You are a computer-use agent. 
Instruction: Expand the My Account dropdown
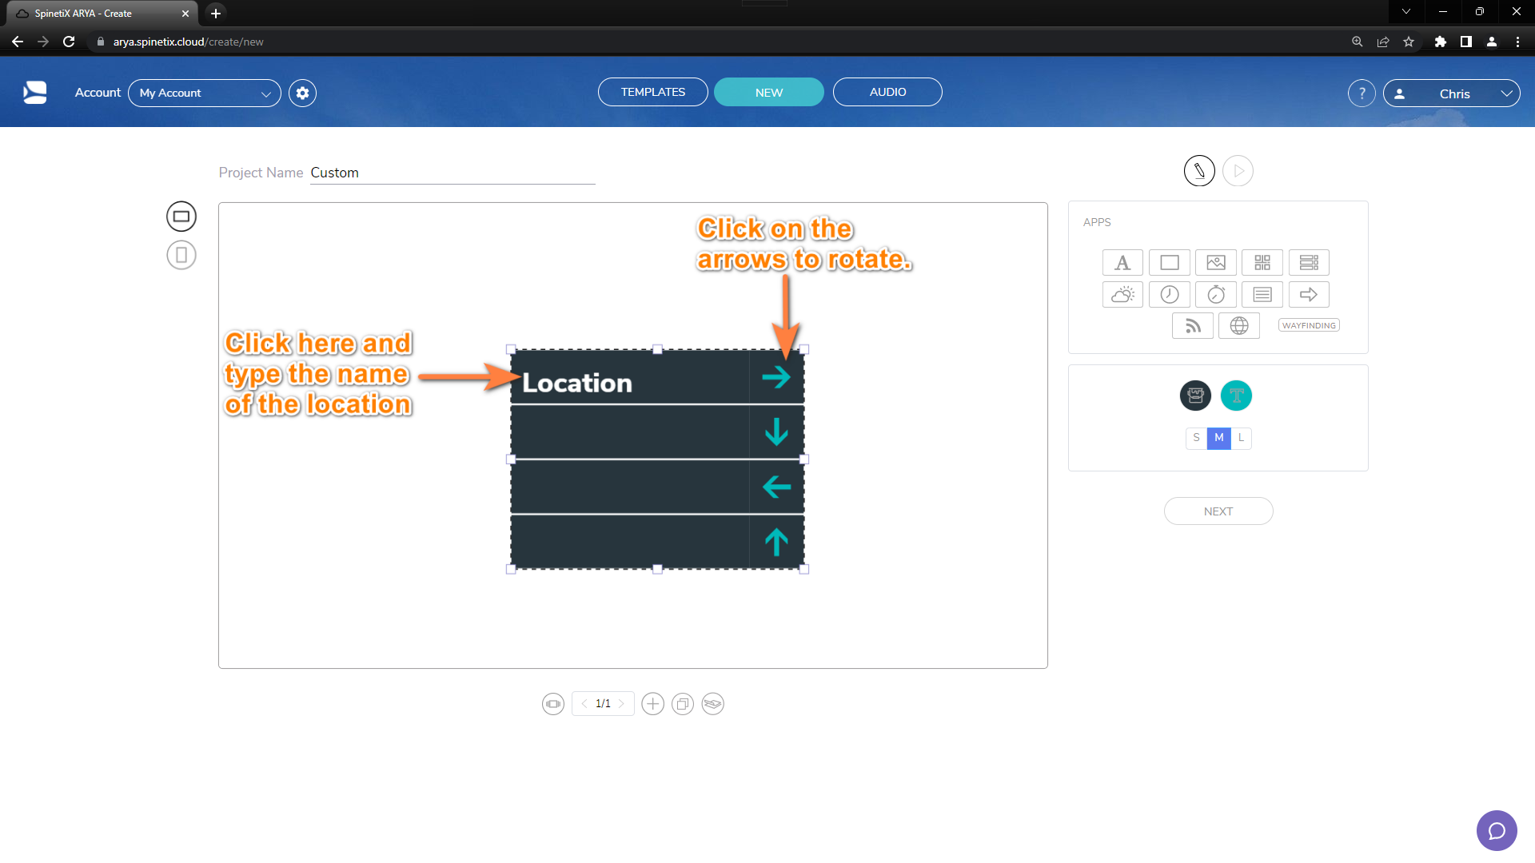coord(266,93)
